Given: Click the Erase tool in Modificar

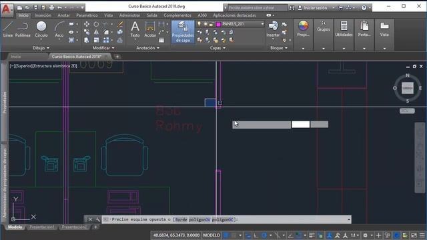Looking at the screenshot, I should 120,24.
